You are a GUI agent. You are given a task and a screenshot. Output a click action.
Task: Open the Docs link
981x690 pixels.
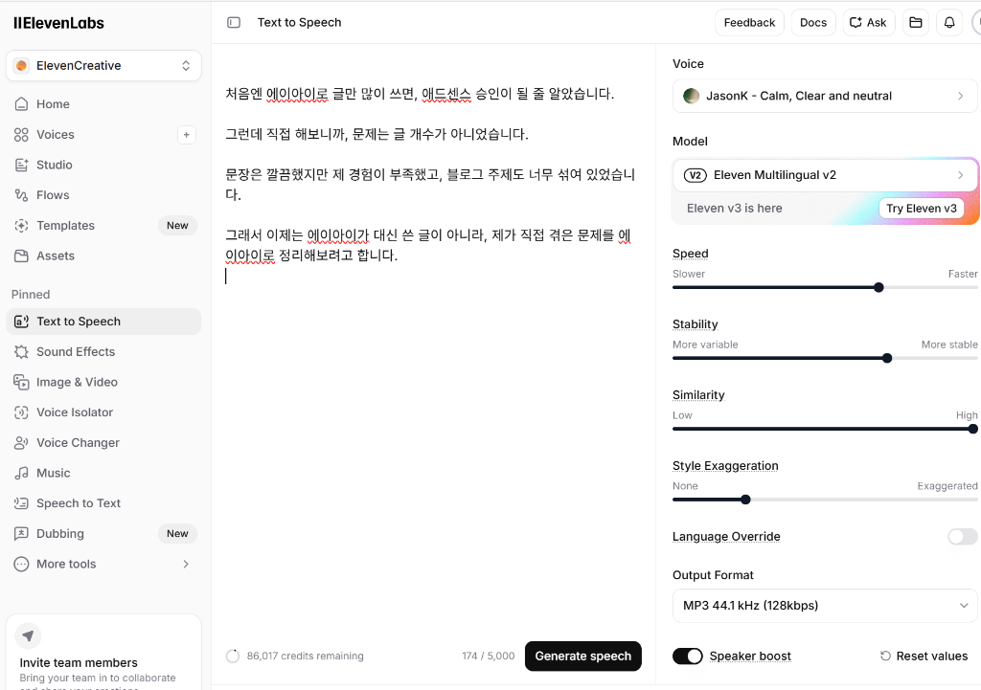[x=813, y=23]
